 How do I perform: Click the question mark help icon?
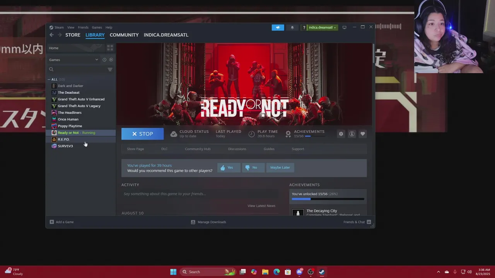[304, 27]
